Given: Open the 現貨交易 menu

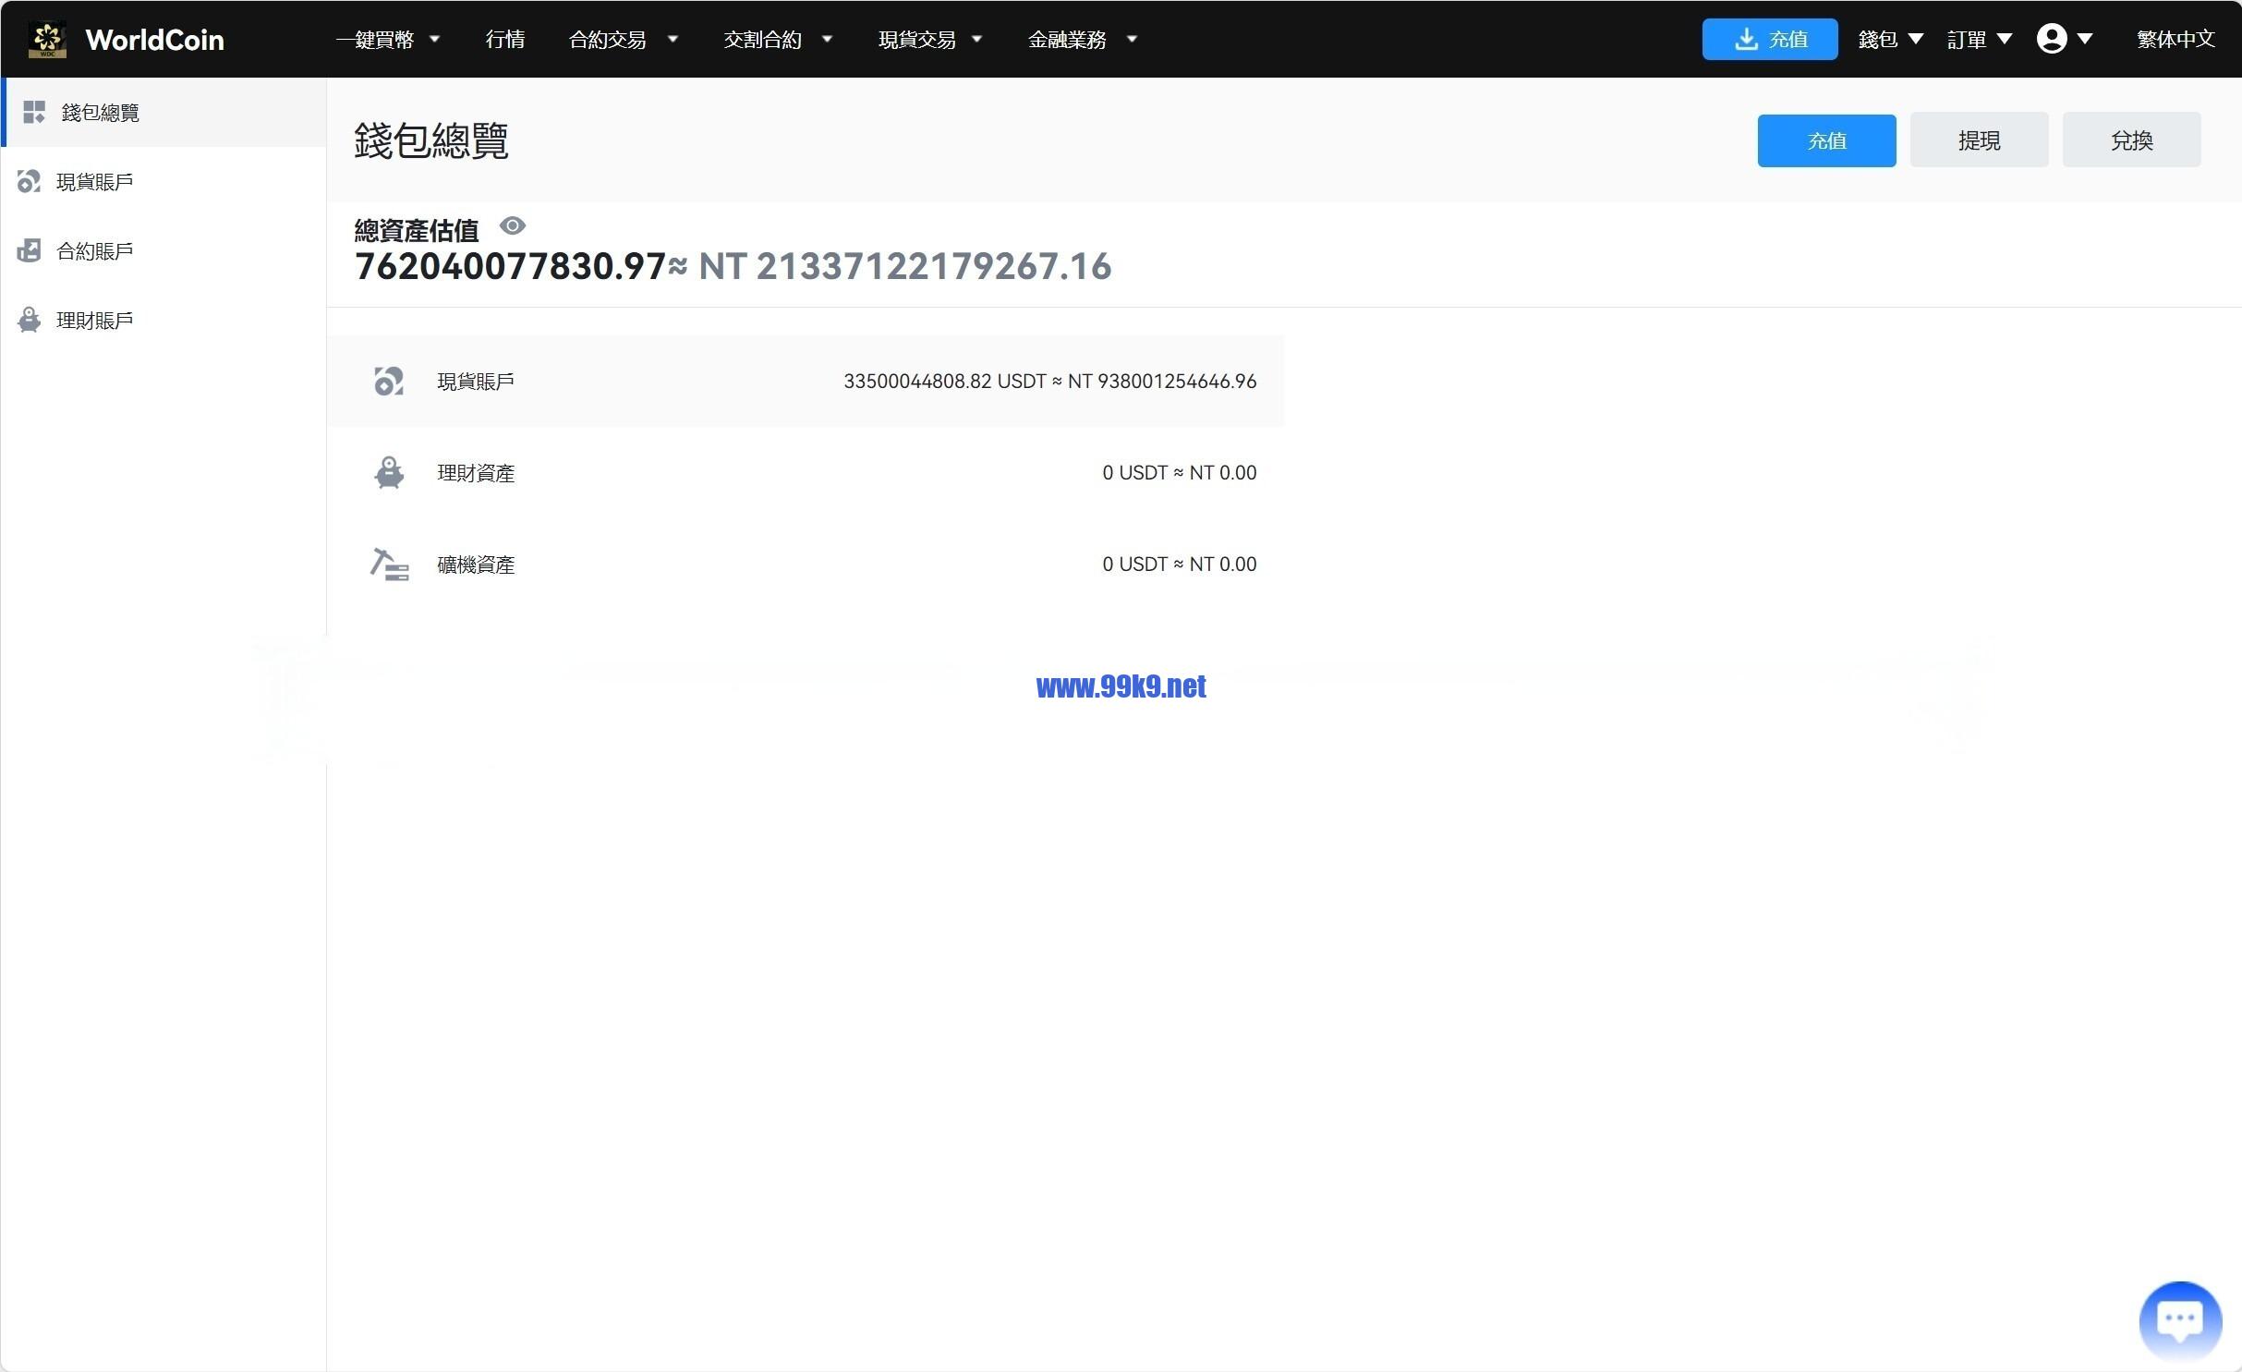Looking at the screenshot, I should [x=916, y=39].
